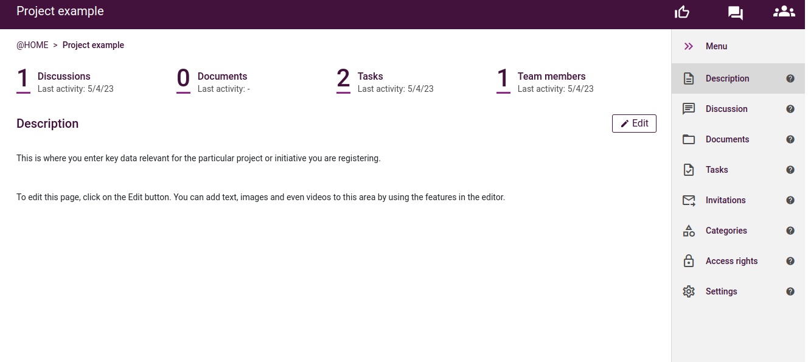The image size is (808, 362).
Task: Click the Project example breadcrumb
Action: click(x=93, y=45)
